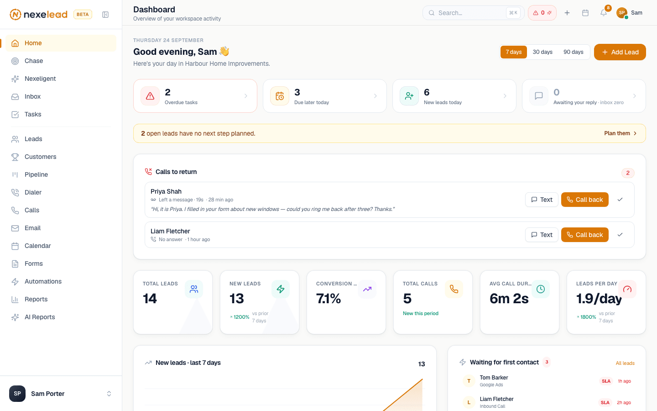Expand the Sam Porter account switcher

pos(109,394)
